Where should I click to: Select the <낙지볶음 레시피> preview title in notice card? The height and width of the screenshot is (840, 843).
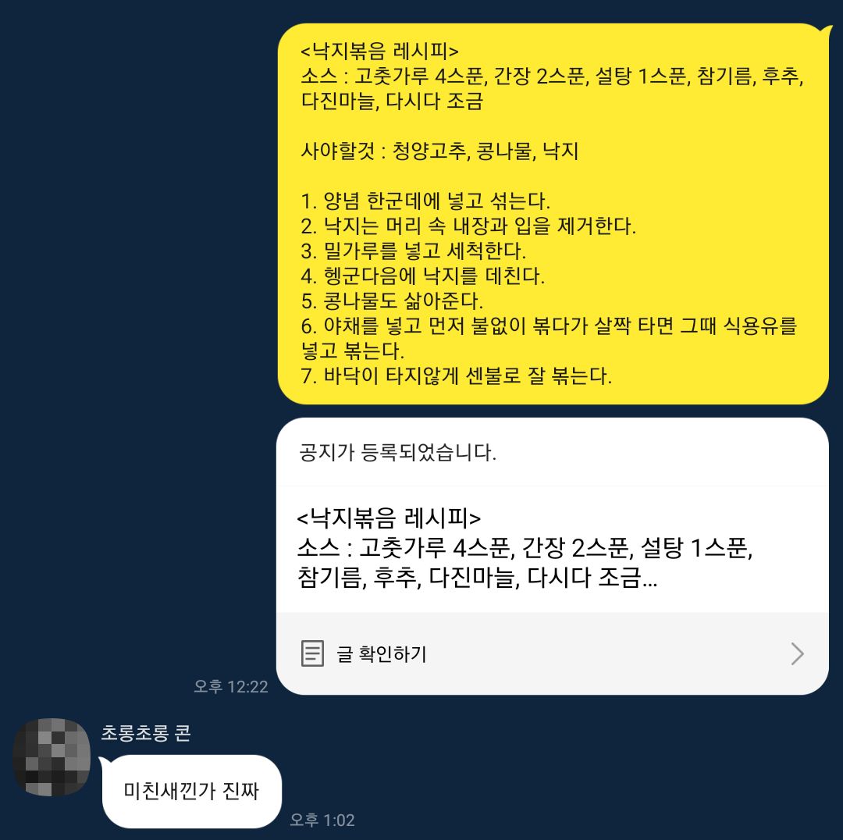pyautogui.click(x=389, y=518)
